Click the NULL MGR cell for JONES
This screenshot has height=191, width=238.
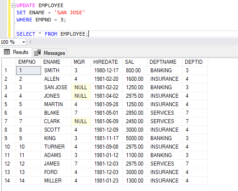81,96
